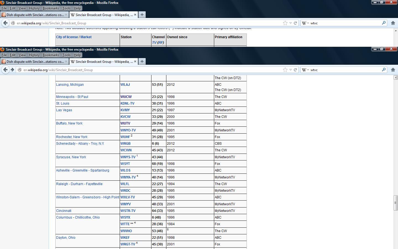The height and width of the screenshot is (249, 398).
Task: Open a new tab in the front Firefox window
Action: pyautogui.click(x=142, y=61)
